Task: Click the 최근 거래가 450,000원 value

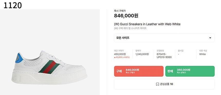Action: 120,54
